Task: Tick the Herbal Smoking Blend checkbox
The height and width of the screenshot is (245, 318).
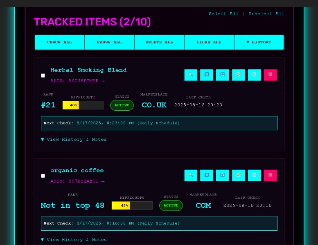Action: tap(43, 76)
